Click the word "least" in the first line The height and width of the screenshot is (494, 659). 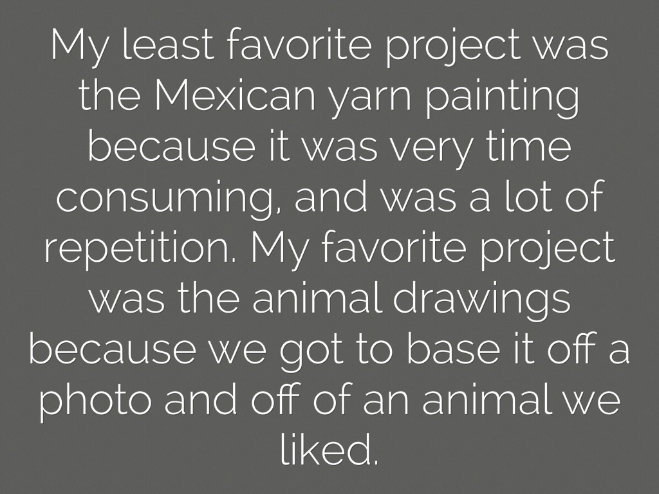click(162, 46)
